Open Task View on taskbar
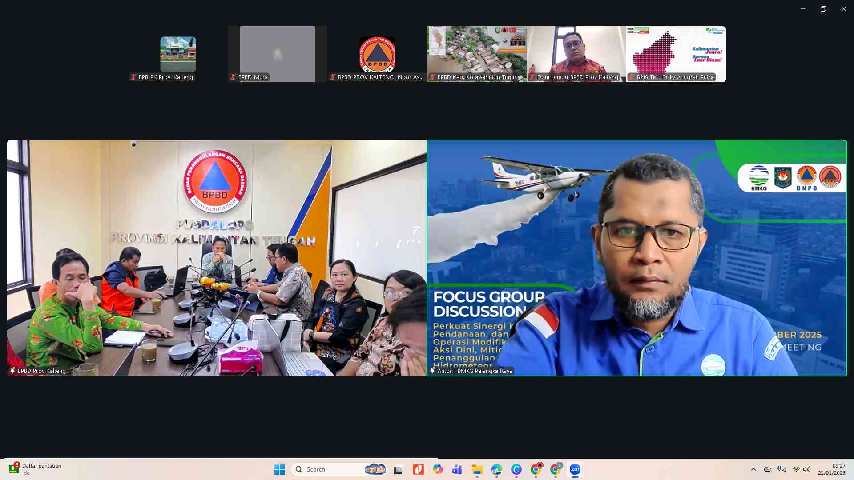Viewport: 854px width, 480px height. tap(398, 469)
